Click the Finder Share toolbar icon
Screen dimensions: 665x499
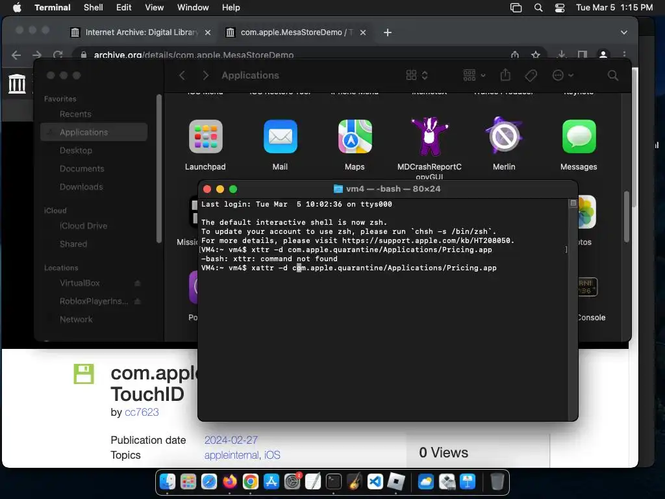[x=505, y=75]
